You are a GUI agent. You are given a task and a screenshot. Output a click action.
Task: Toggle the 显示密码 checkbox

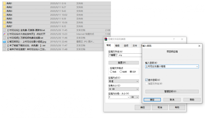(x=146, y=80)
